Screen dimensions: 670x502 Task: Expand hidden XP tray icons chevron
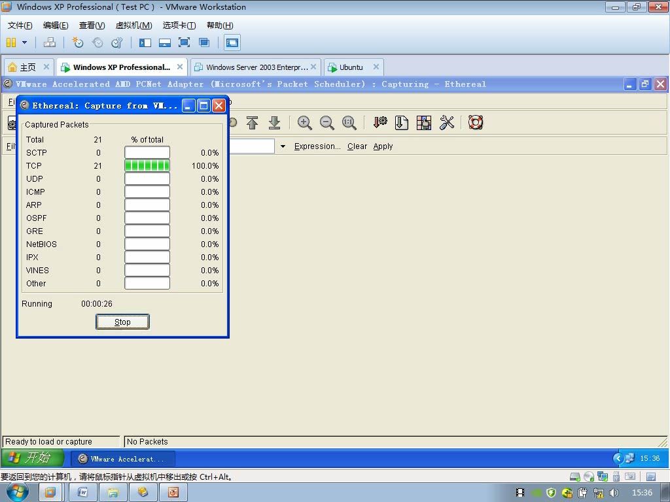click(618, 458)
